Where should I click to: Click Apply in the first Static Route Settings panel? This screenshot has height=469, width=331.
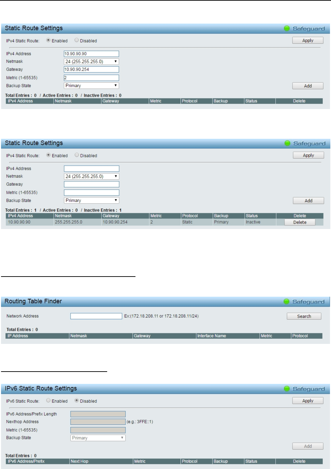click(x=308, y=40)
